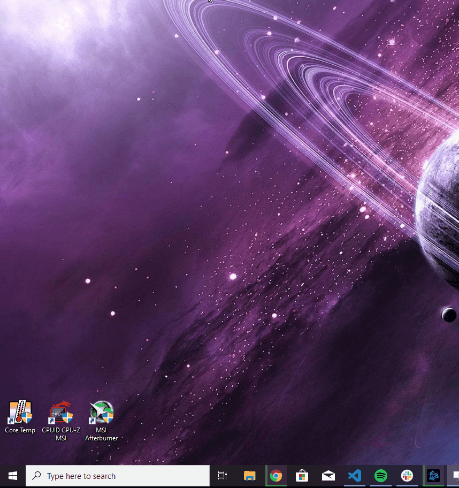Viewport: 459px width, 488px height.
Task: Open the Windows Start menu
Action: coord(13,476)
